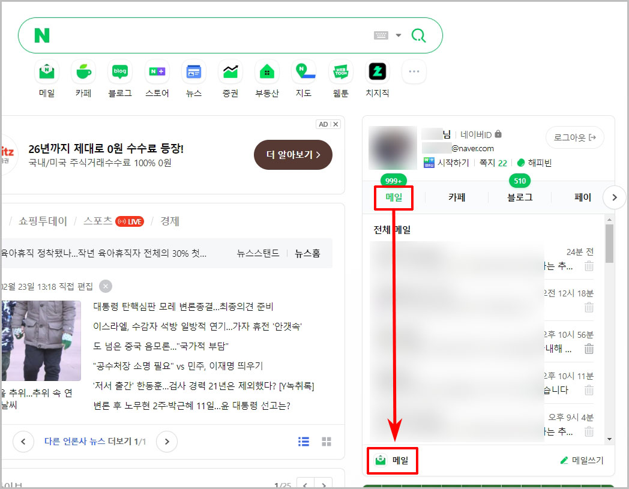Toggle the on-screen keyboard input icon
The height and width of the screenshot is (489, 629).
point(382,35)
